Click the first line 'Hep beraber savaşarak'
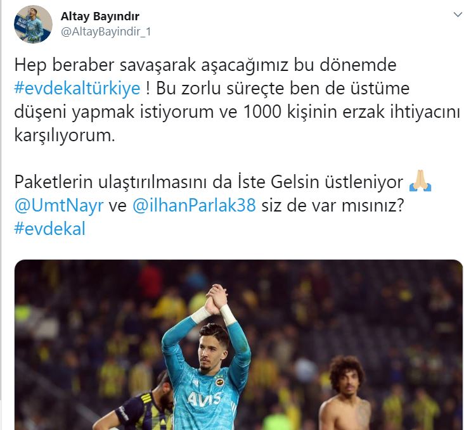This screenshot has width=464, height=430. click(x=205, y=65)
